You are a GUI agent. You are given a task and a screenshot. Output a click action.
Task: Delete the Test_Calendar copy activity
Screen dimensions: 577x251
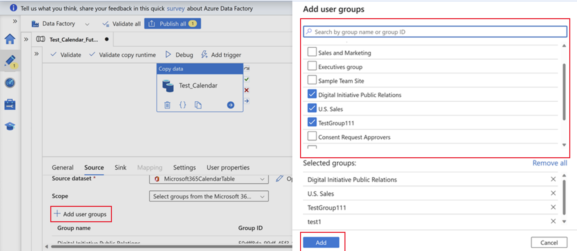point(167,105)
